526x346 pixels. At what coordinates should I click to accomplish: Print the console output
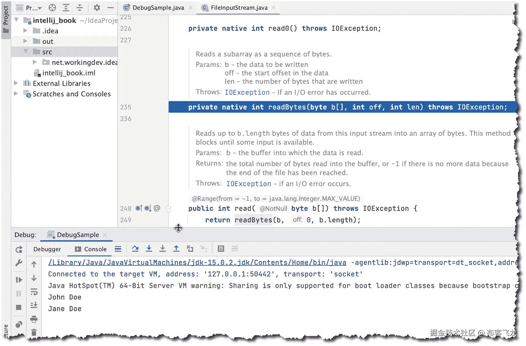[x=34, y=319]
